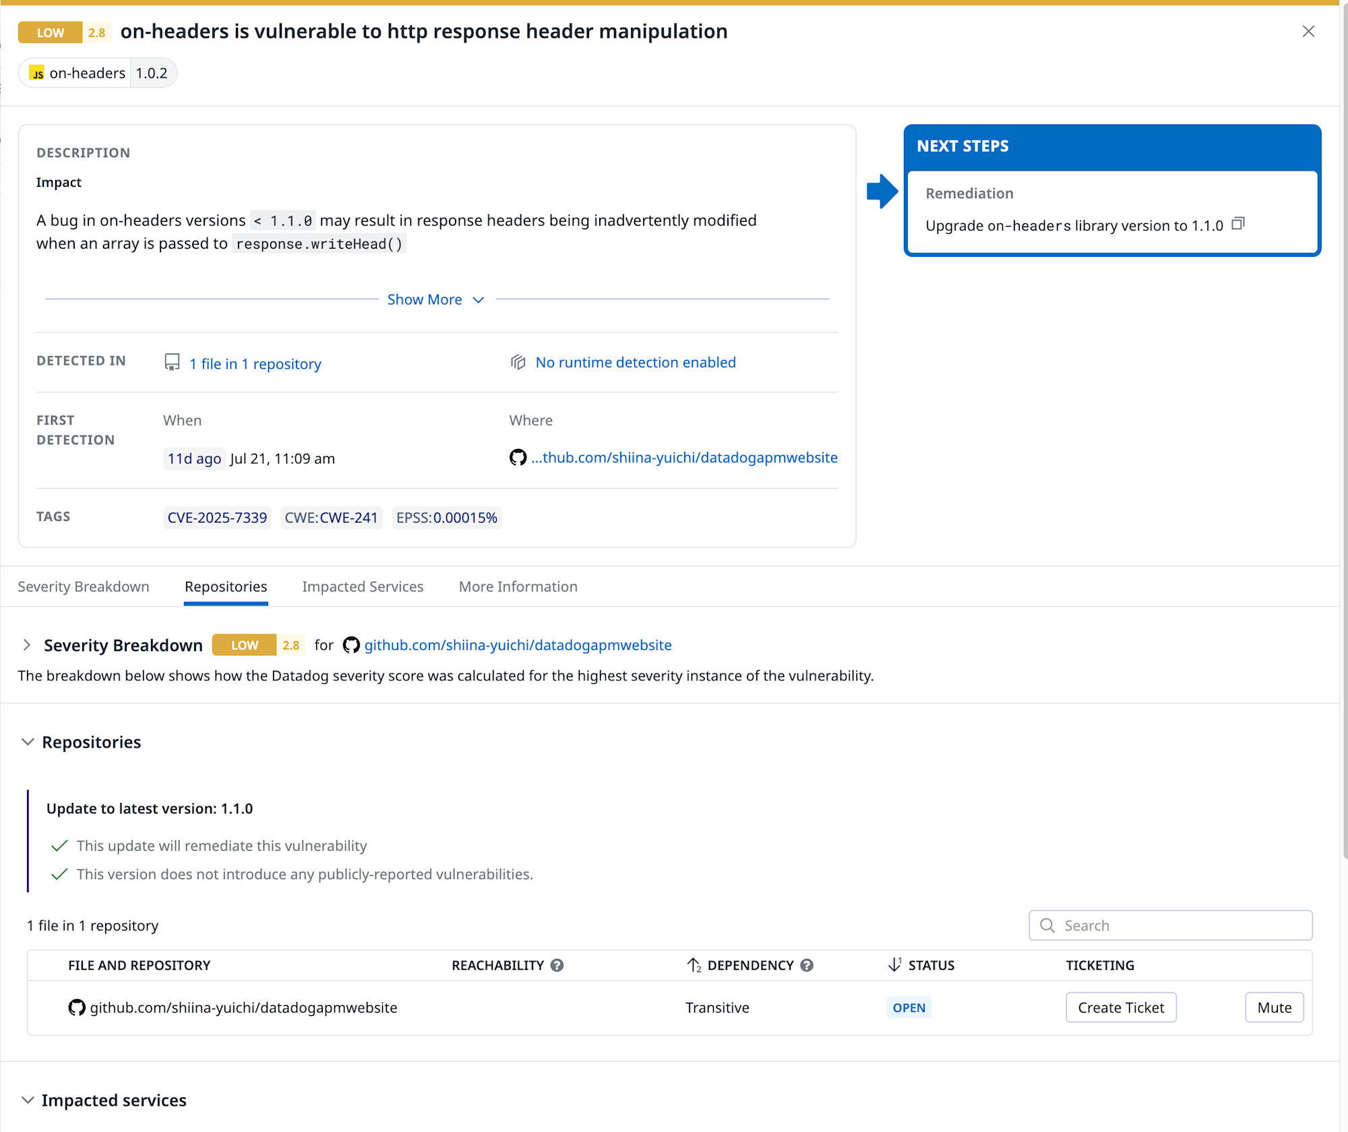
Task: Click the GitHub icon in the repository table row
Action: (77, 1007)
